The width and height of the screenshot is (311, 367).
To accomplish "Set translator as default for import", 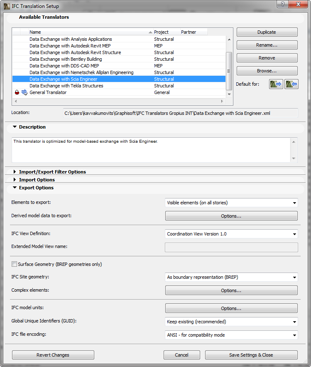I will [291, 84].
